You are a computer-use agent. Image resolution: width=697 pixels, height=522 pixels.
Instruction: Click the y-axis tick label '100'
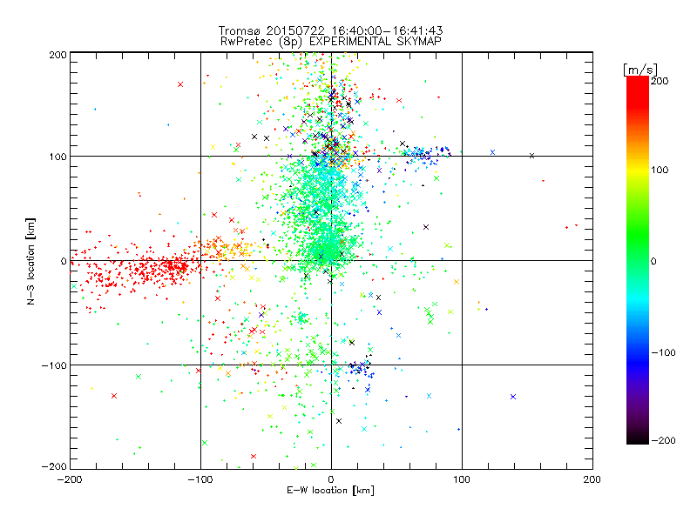58,157
